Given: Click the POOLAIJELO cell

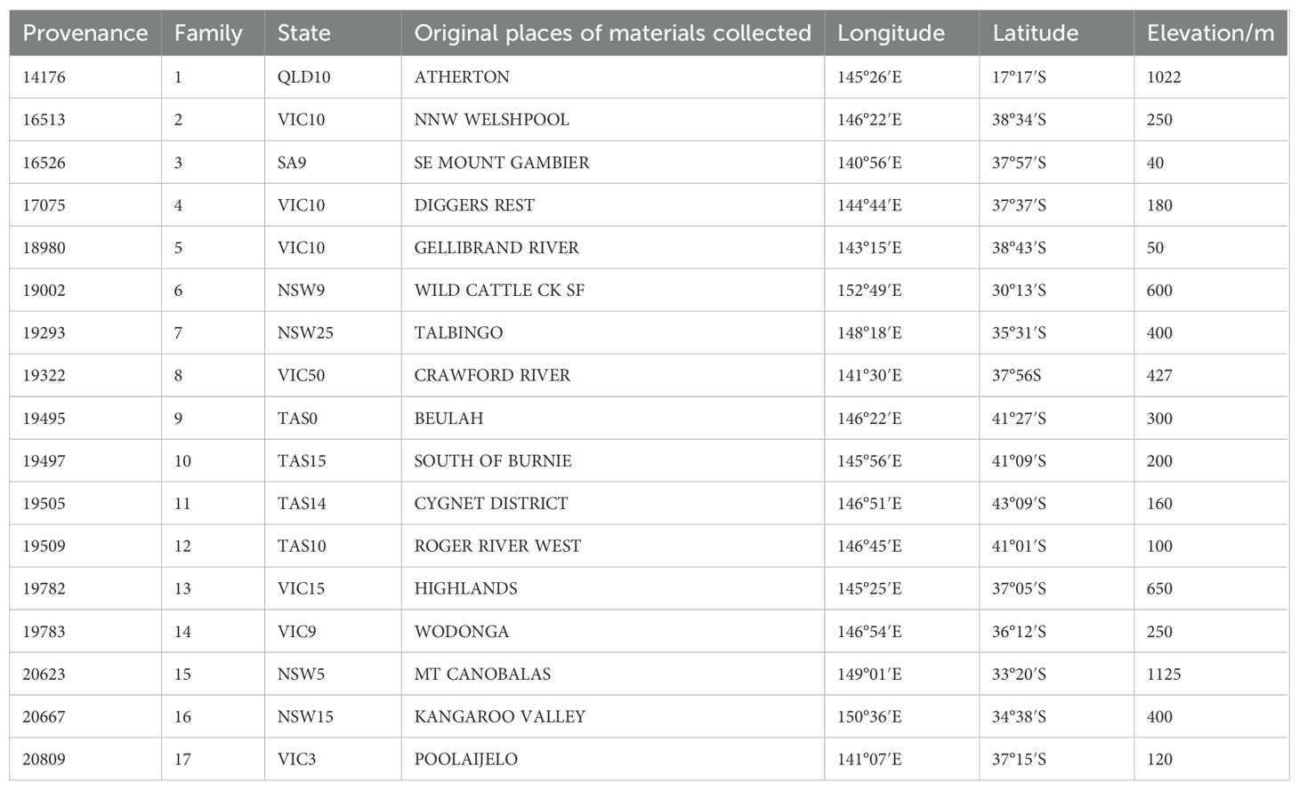Looking at the screenshot, I should pos(465,760).
